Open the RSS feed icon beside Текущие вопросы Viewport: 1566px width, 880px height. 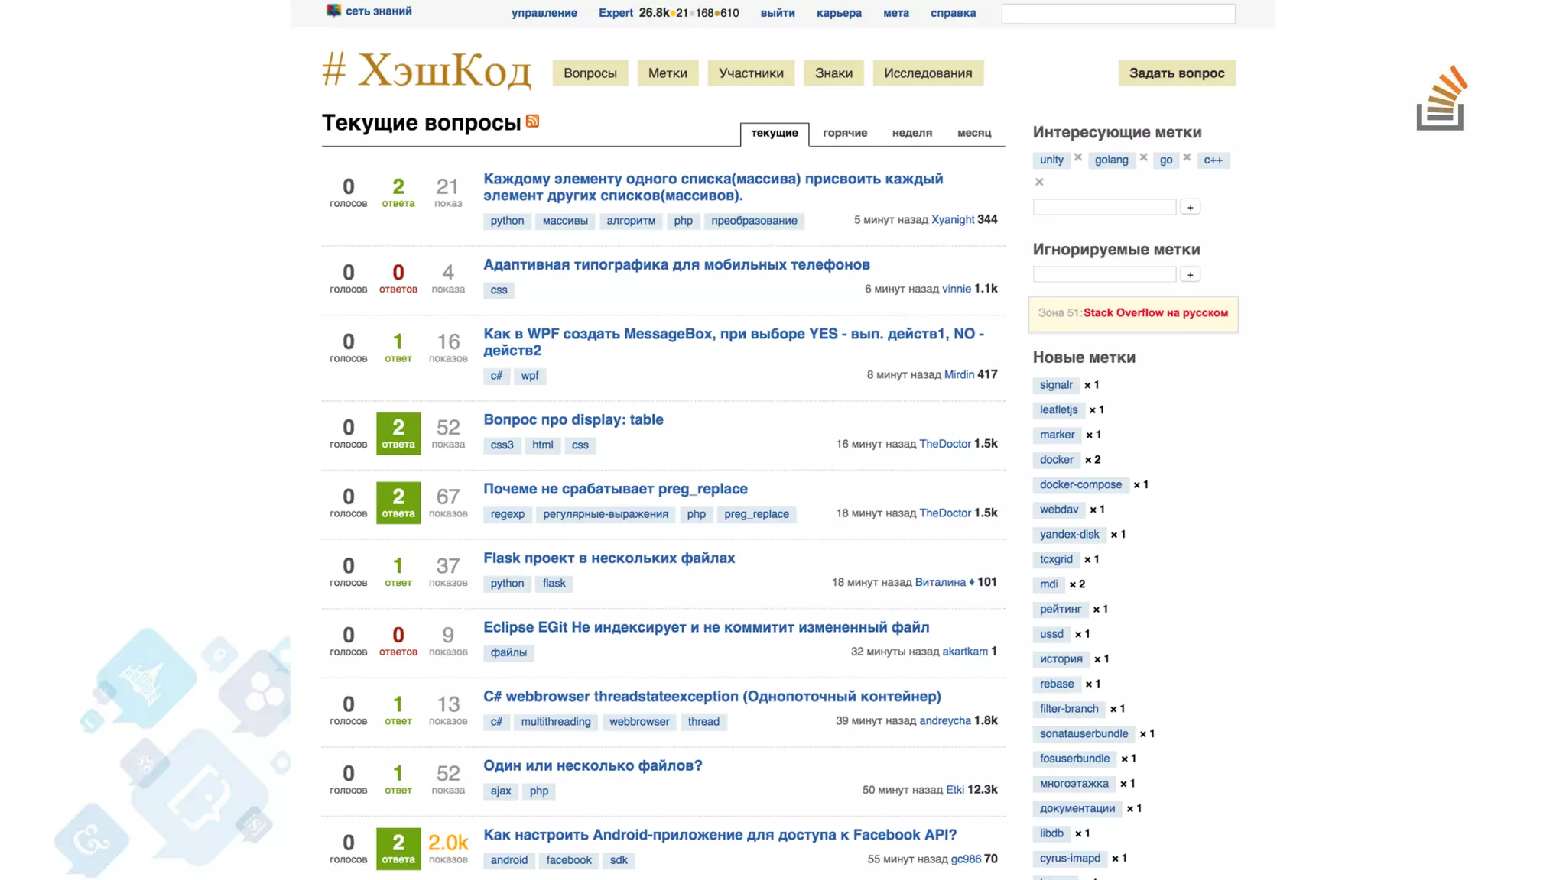pyautogui.click(x=533, y=121)
